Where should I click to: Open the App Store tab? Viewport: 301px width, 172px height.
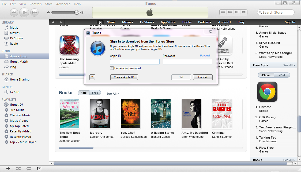pyautogui.click(x=168, y=22)
